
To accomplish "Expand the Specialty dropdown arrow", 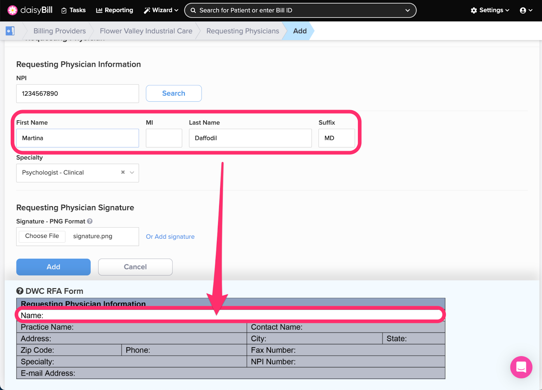I will [x=132, y=172].
